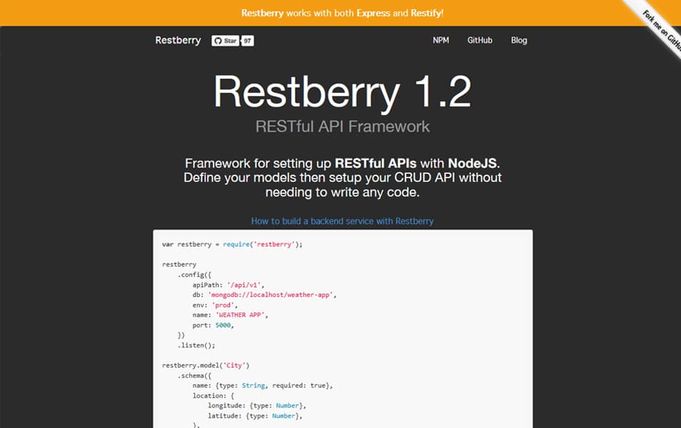The height and width of the screenshot is (428, 681).
Task: Visit the Blog from the top navigation
Action: tap(518, 41)
